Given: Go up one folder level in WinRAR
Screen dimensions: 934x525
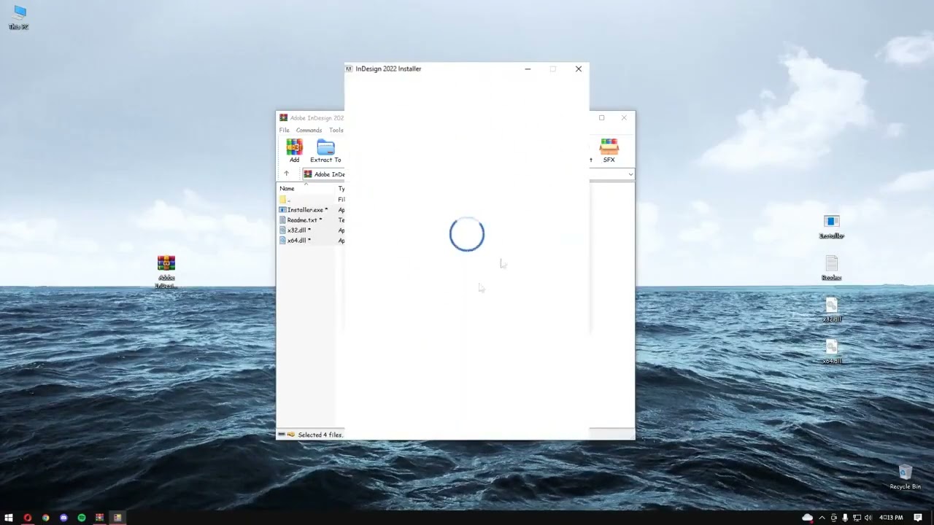Looking at the screenshot, I should point(286,174).
